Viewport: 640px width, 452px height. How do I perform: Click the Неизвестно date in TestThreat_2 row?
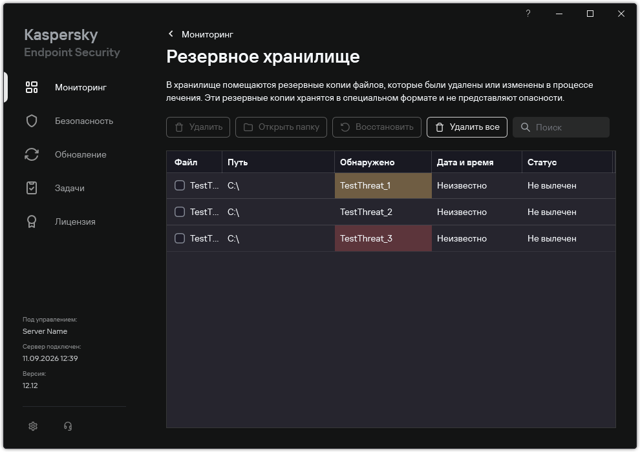tap(462, 212)
